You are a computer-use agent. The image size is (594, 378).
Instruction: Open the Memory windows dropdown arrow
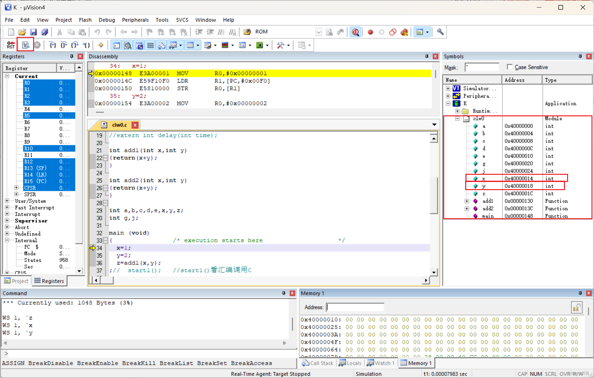(198, 46)
